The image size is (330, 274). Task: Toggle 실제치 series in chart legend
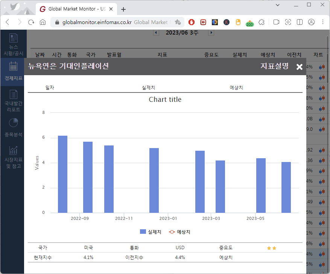click(x=151, y=232)
